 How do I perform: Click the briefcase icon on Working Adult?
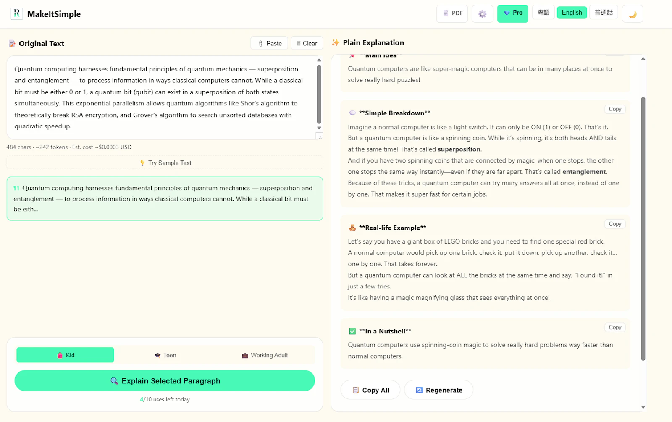click(245, 356)
